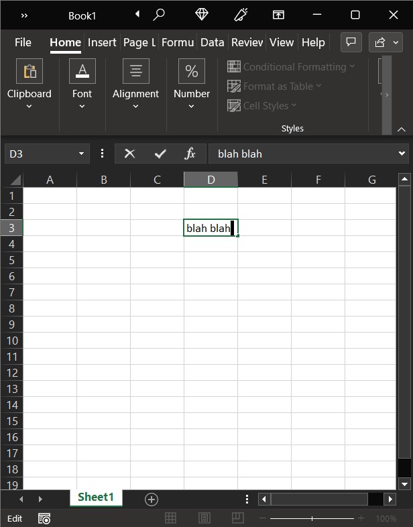Image resolution: width=413 pixels, height=527 pixels.
Task: Click horizontal scrollbar left arrow
Action: (x=263, y=499)
